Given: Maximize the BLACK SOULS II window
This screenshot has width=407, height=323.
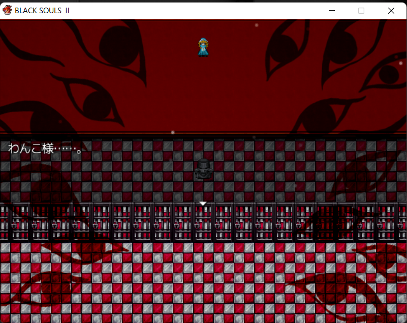Looking at the screenshot, I should (361, 11).
